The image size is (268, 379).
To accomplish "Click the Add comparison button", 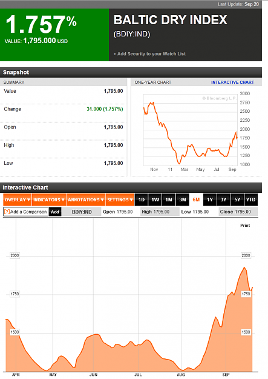I will tap(55, 212).
